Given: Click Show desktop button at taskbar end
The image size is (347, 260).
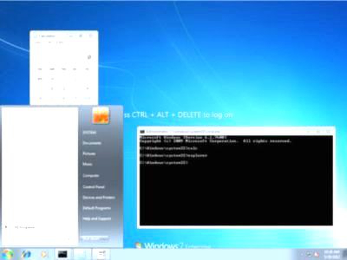Looking at the screenshot, I should pyautogui.click(x=345, y=254).
